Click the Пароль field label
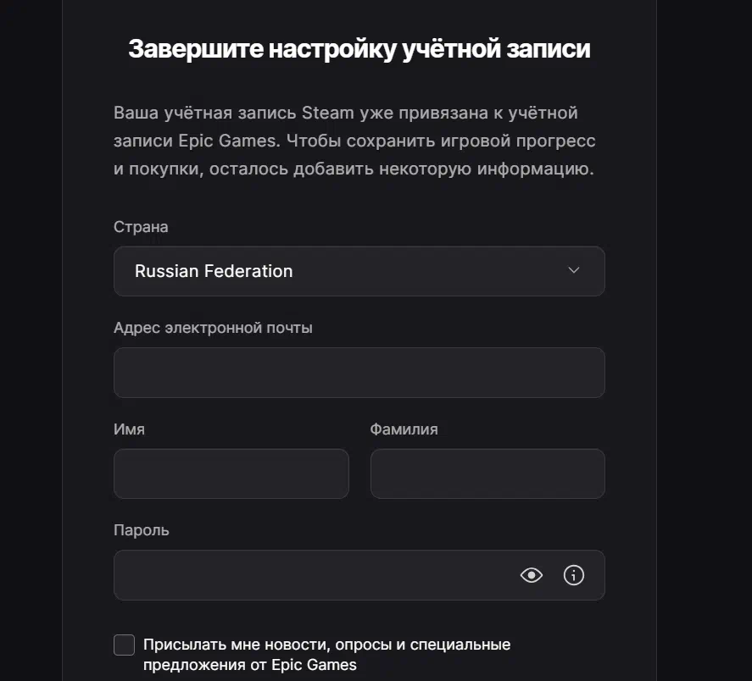Screen dimensions: 752x681 142,530
